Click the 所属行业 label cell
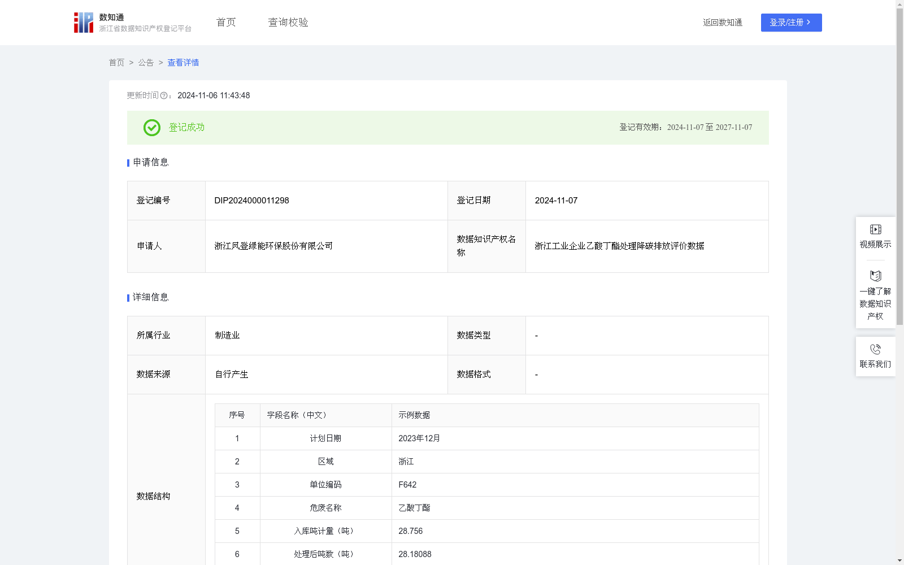This screenshot has width=904, height=565. coord(166,336)
